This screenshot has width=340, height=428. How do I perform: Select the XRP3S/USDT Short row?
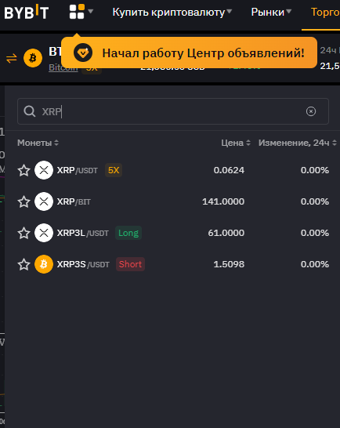click(x=173, y=264)
